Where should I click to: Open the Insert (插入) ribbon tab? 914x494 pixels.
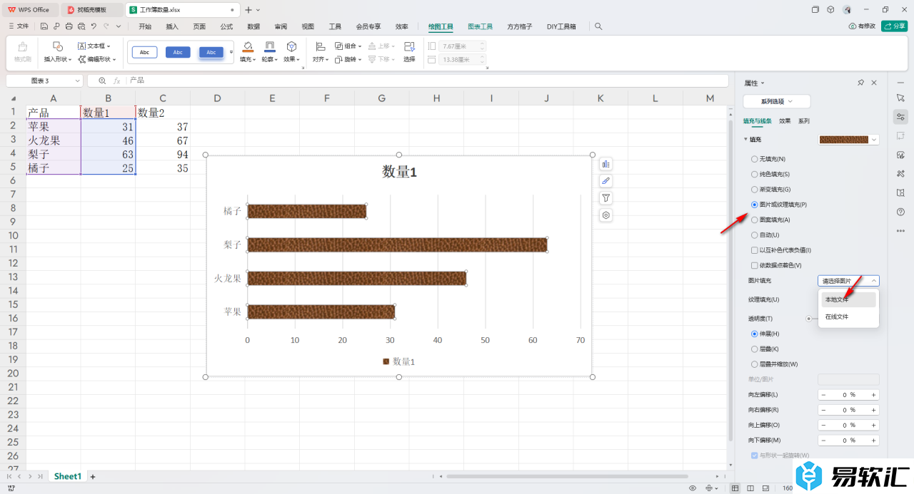(x=172, y=26)
